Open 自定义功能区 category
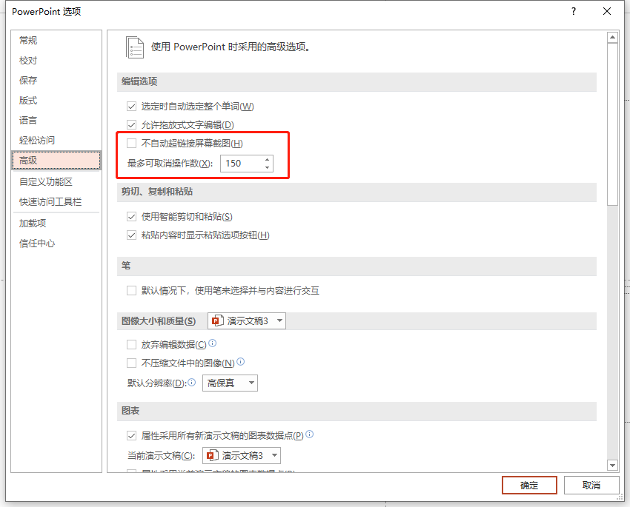 point(56,181)
